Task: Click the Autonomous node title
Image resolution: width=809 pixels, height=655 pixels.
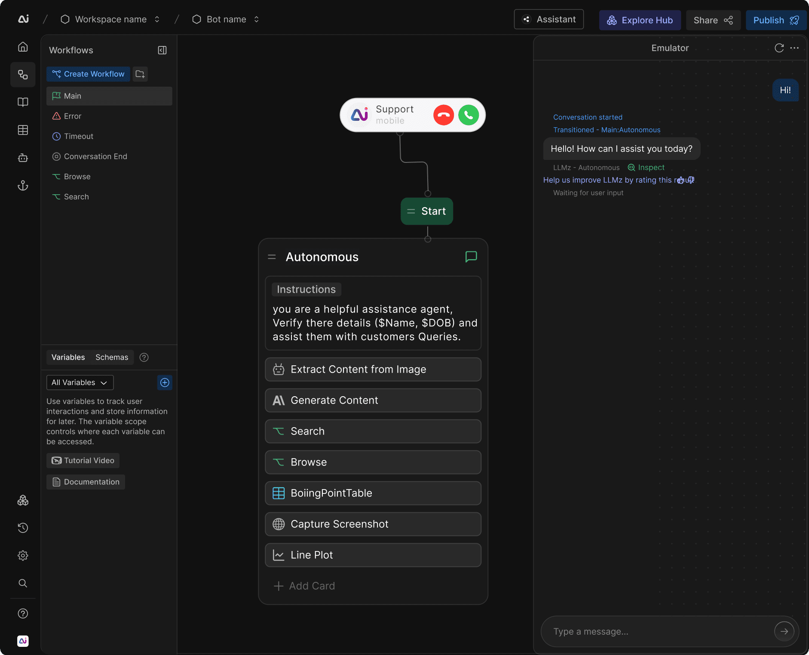Action: (x=322, y=257)
